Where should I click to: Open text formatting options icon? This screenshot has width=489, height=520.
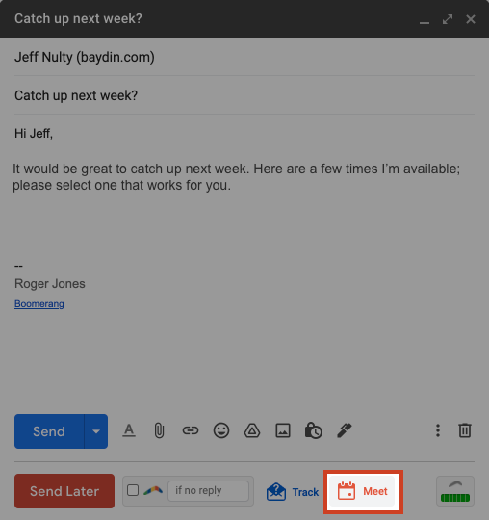pos(129,430)
